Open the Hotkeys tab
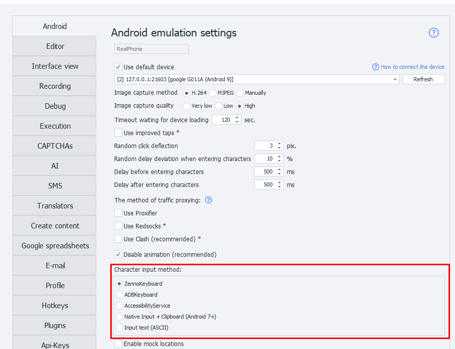Image resolution: width=455 pixels, height=349 pixels. [54, 306]
